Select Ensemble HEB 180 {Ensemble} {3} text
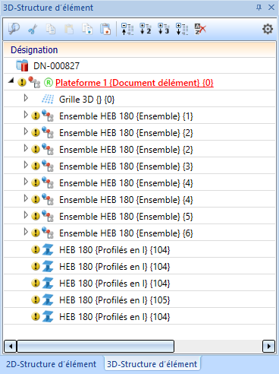Image resolution: width=279 pixels, height=374 pixels. click(126, 166)
